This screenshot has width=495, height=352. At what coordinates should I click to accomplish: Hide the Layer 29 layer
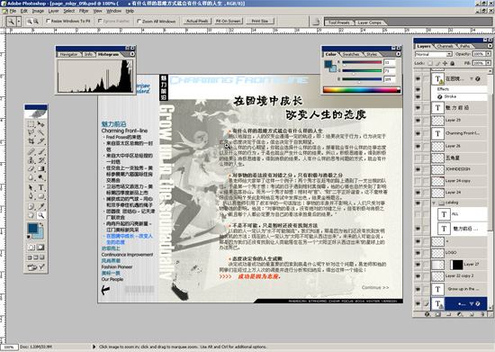[x=418, y=121]
